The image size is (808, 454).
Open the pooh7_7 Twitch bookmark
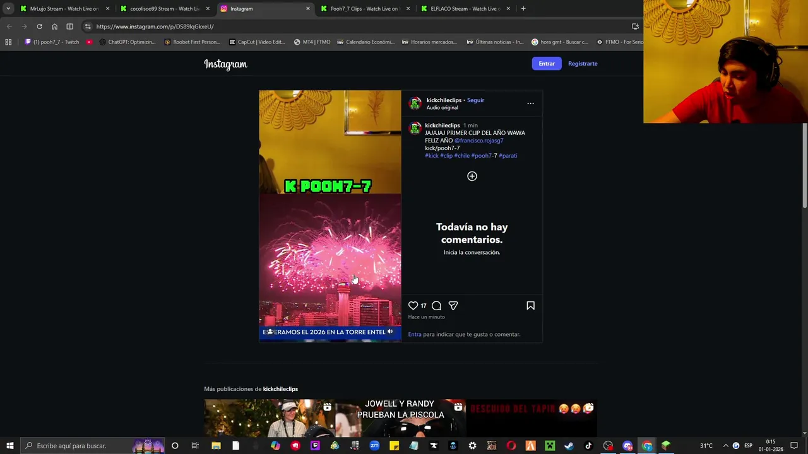point(52,42)
